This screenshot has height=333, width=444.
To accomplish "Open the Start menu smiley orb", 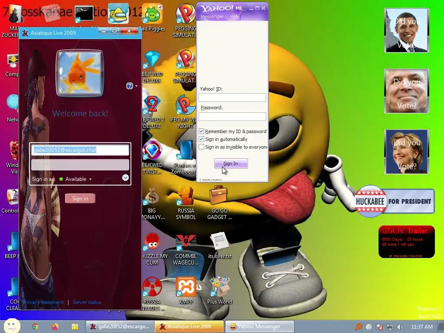I will (12, 326).
